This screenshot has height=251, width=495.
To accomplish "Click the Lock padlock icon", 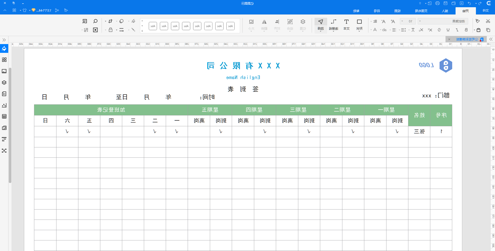I will click(x=111, y=30).
